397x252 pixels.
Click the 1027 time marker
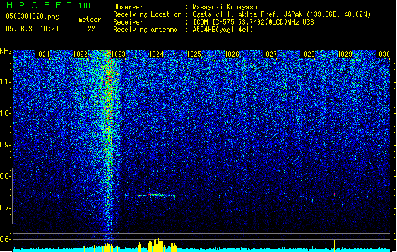(270, 54)
